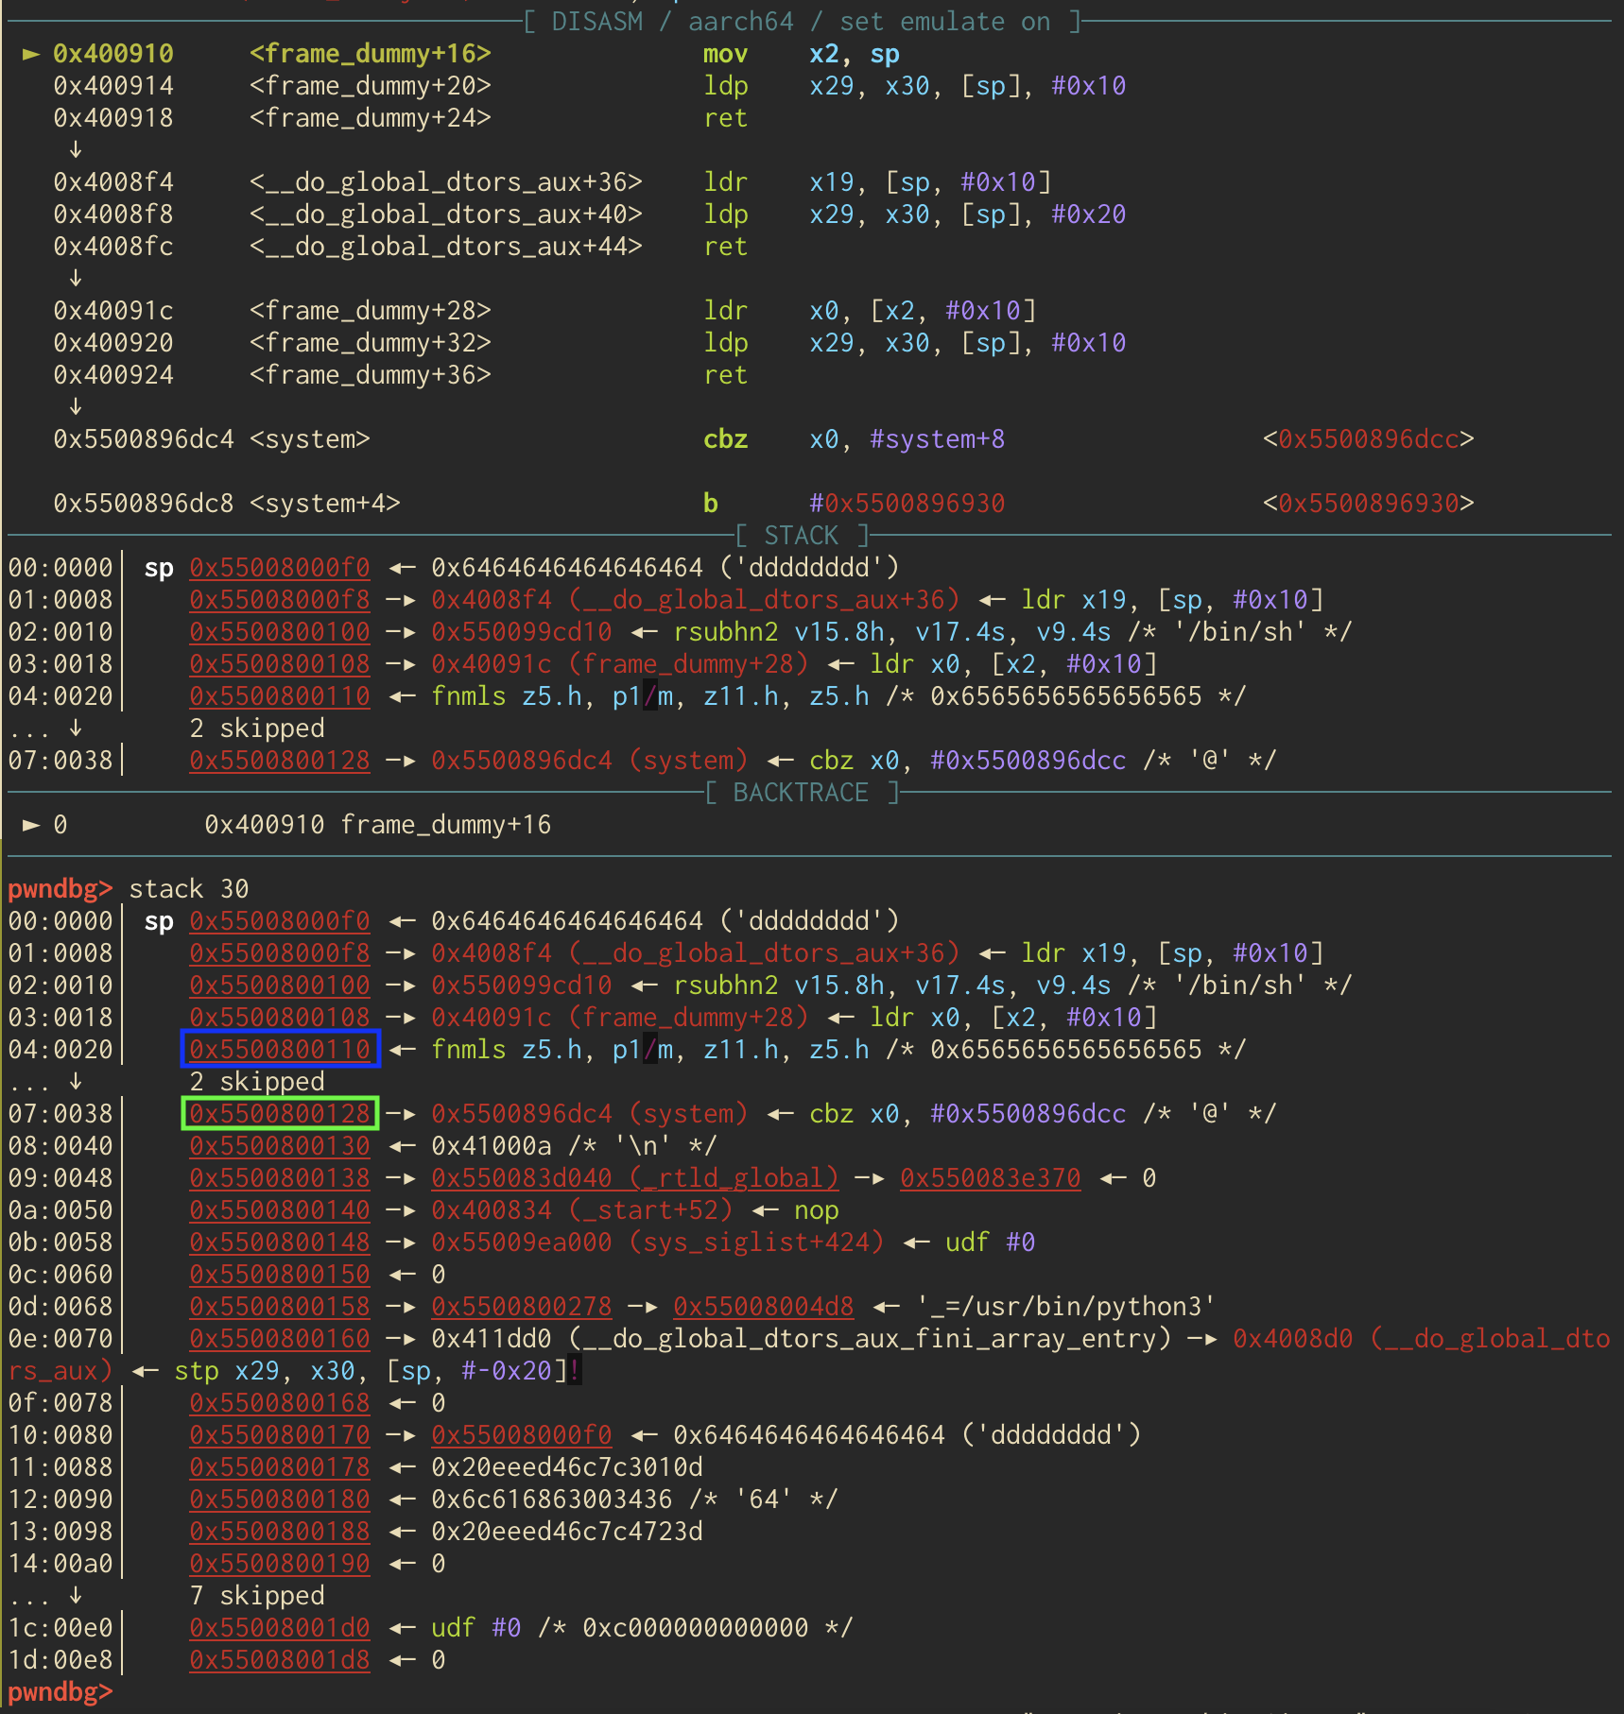
Task: Click the down arrow beside '7 skipped'
Action: click(76, 1595)
